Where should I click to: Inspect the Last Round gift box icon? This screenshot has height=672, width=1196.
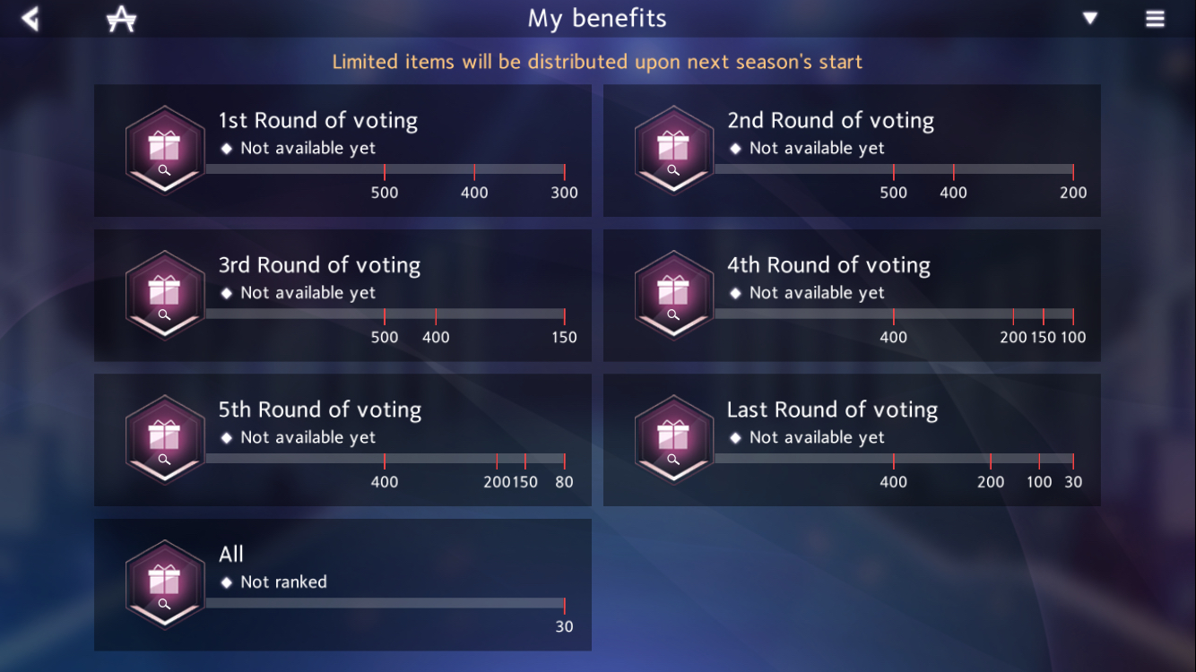(x=674, y=439)
